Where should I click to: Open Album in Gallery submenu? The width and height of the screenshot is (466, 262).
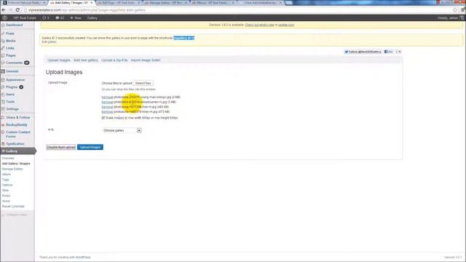pos(7,175)
